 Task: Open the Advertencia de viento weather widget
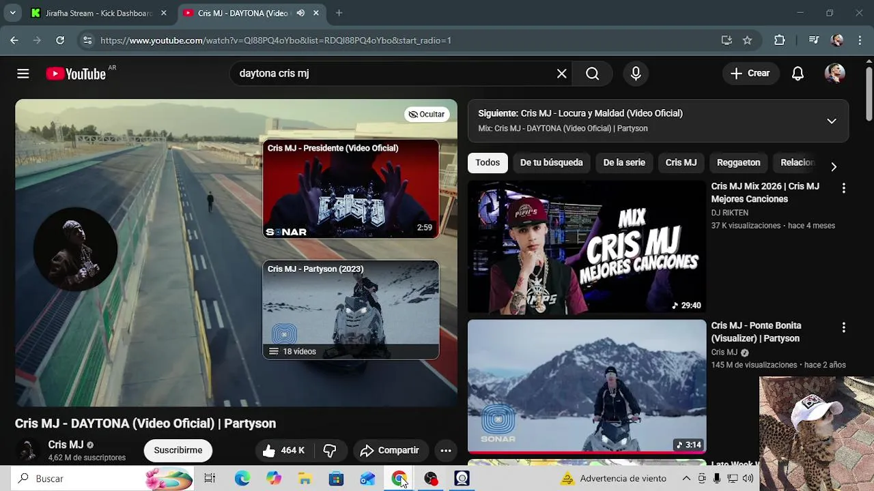tap(613, 479)
